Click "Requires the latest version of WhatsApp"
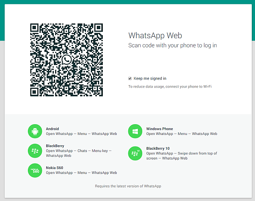 pyautogui.click(x=128, y=186)
